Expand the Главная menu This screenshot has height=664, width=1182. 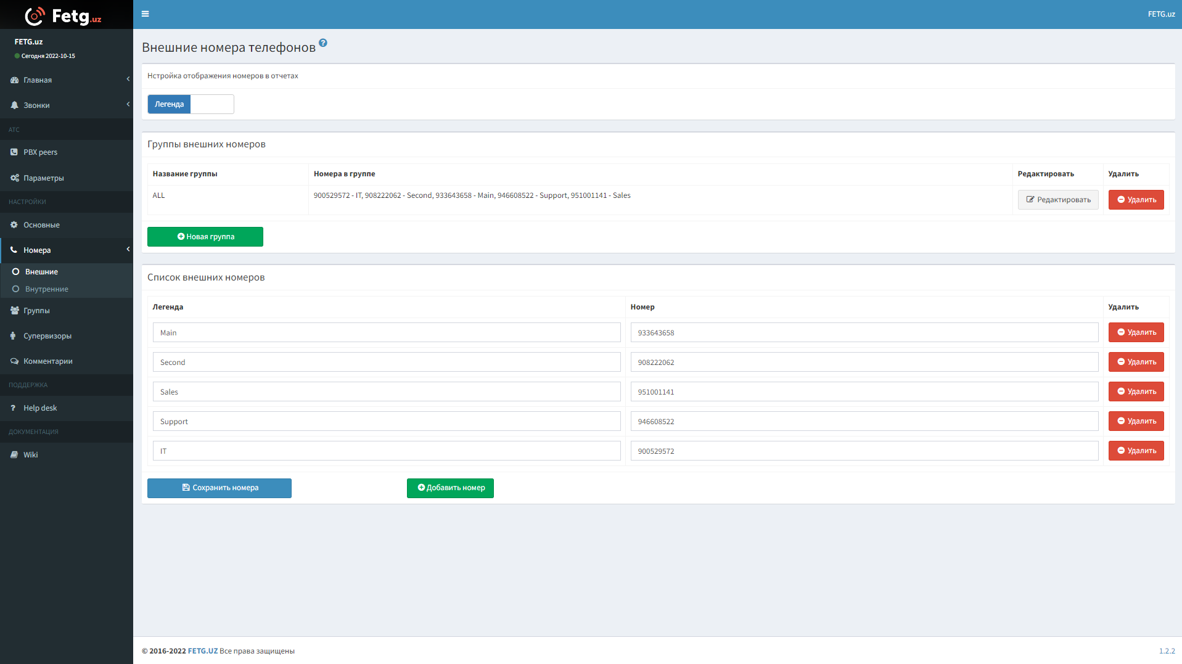click(x=38, y=80)
